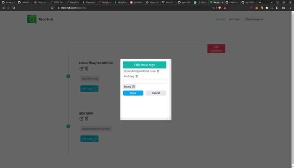Focus the repository name input field
This screenshot has height=168, width=294.
coord(137,49)
